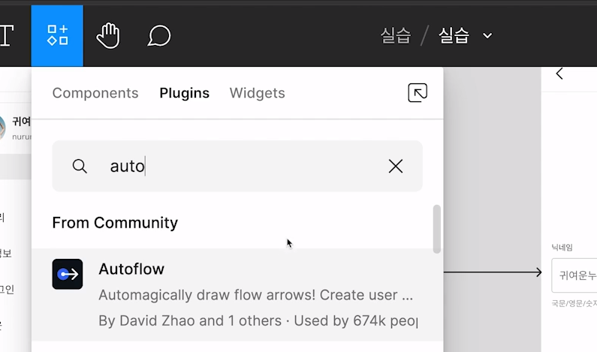Switch to the Components tab
Screen dimensions: 597x352
coord(95,93)
